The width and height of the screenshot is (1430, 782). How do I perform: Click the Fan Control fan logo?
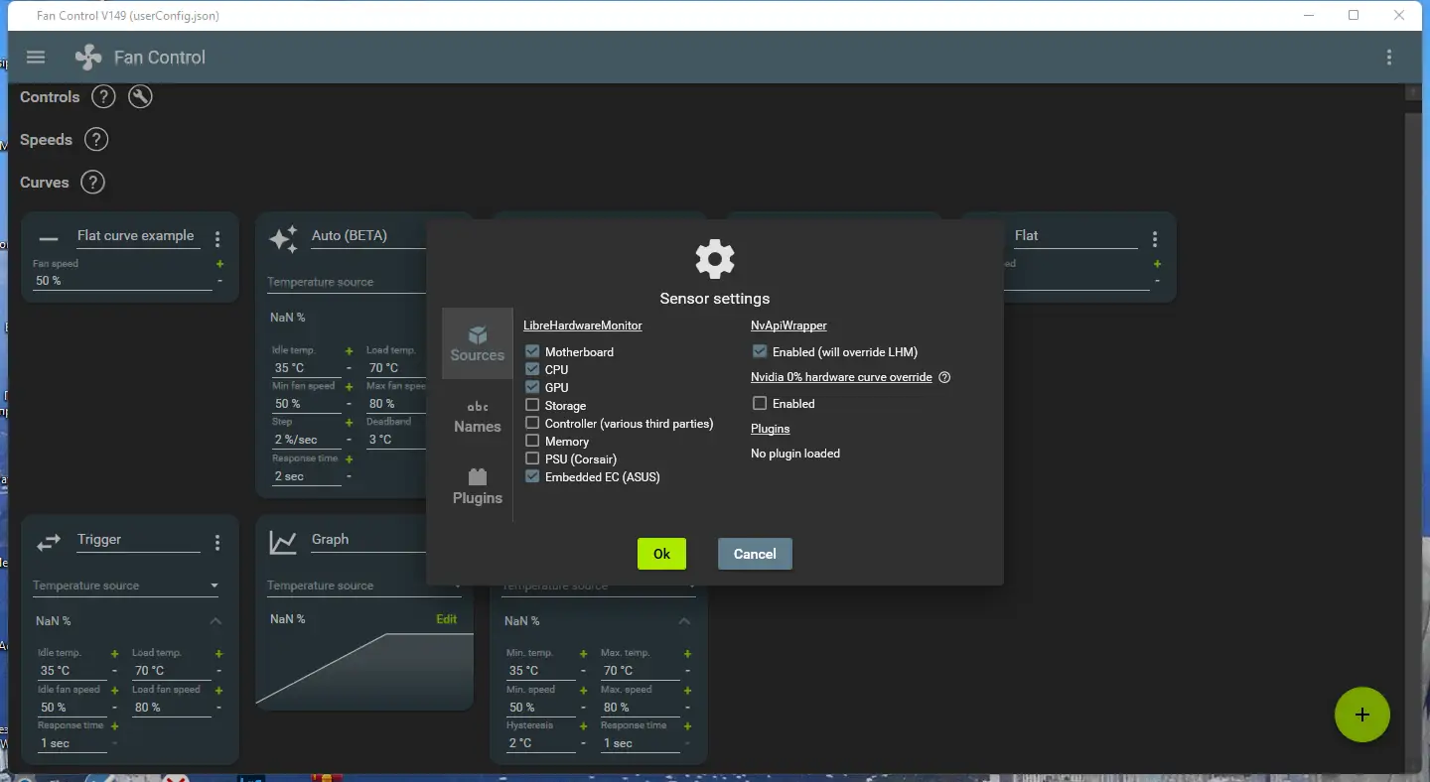(88, 58)
